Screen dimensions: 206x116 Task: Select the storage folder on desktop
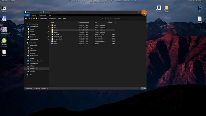(x=167, y=9)
